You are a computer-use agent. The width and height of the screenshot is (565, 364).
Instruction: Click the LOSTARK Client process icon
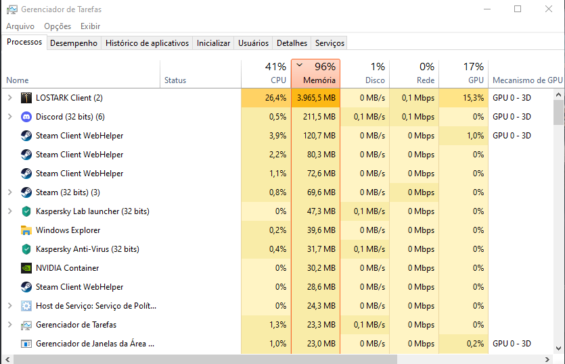[x=26, y=98]
